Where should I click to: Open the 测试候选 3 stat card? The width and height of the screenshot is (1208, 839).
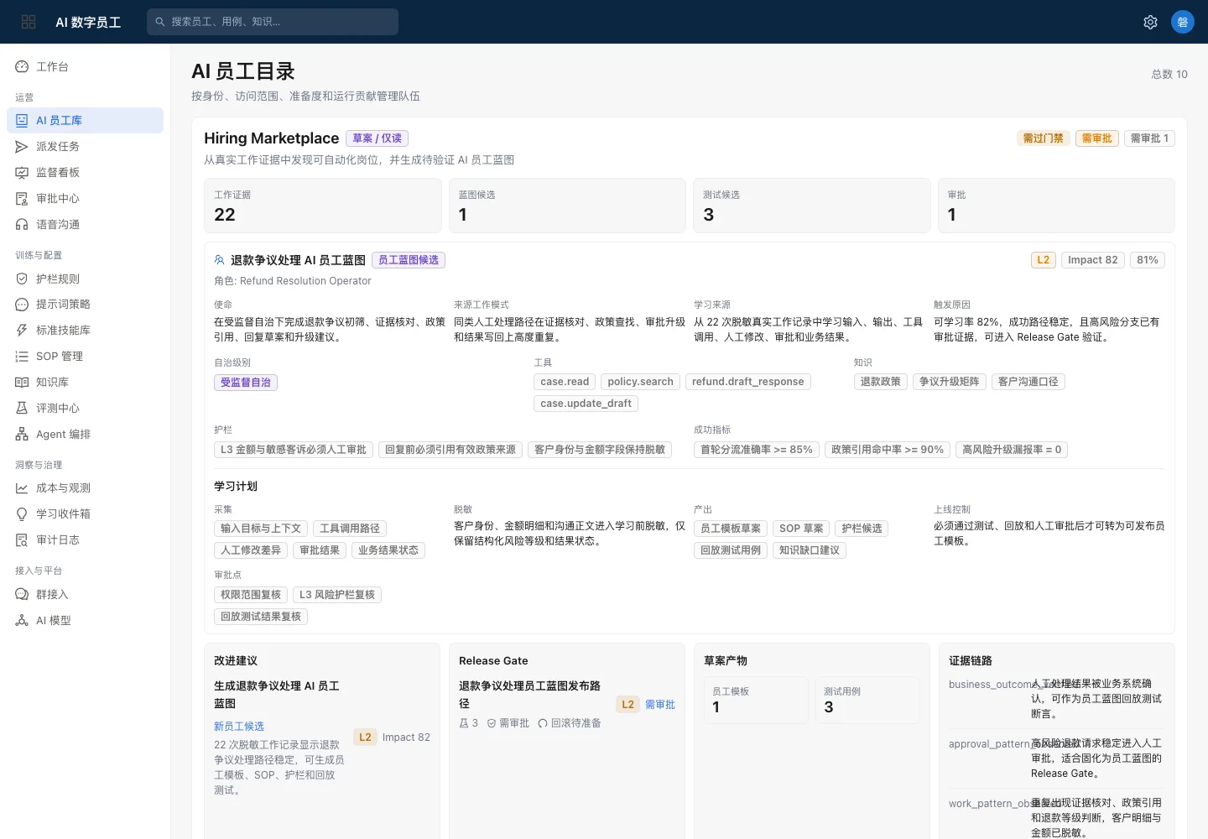(x=812, y=206)
